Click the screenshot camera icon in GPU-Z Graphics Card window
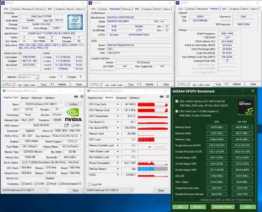Screen dimensions: 262x212 [76, 97]
